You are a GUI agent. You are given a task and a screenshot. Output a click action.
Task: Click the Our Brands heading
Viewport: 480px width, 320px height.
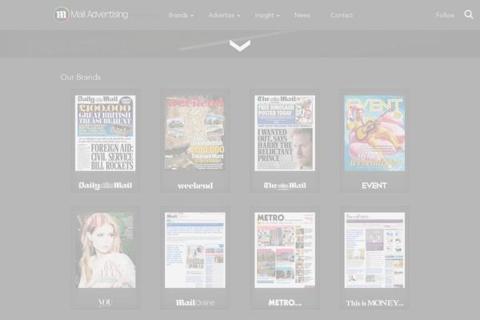[81, 77]
